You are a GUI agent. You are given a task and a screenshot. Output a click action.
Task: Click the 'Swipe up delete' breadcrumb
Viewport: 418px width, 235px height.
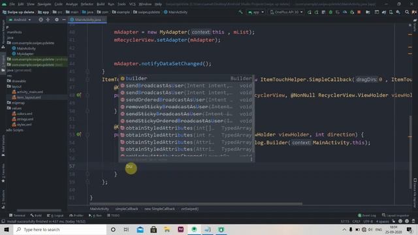coord(18,12)
